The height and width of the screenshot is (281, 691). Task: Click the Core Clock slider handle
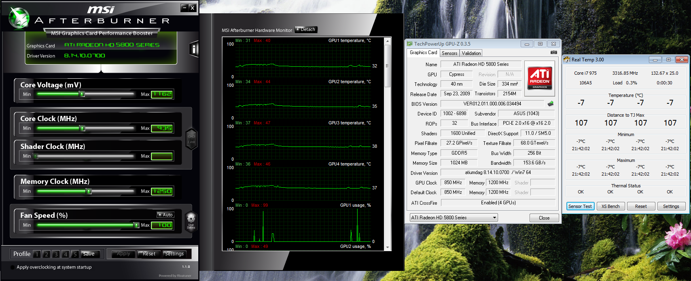coord(82,128)
